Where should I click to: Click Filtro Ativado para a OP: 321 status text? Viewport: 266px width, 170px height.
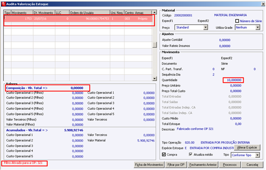point(23,163)
